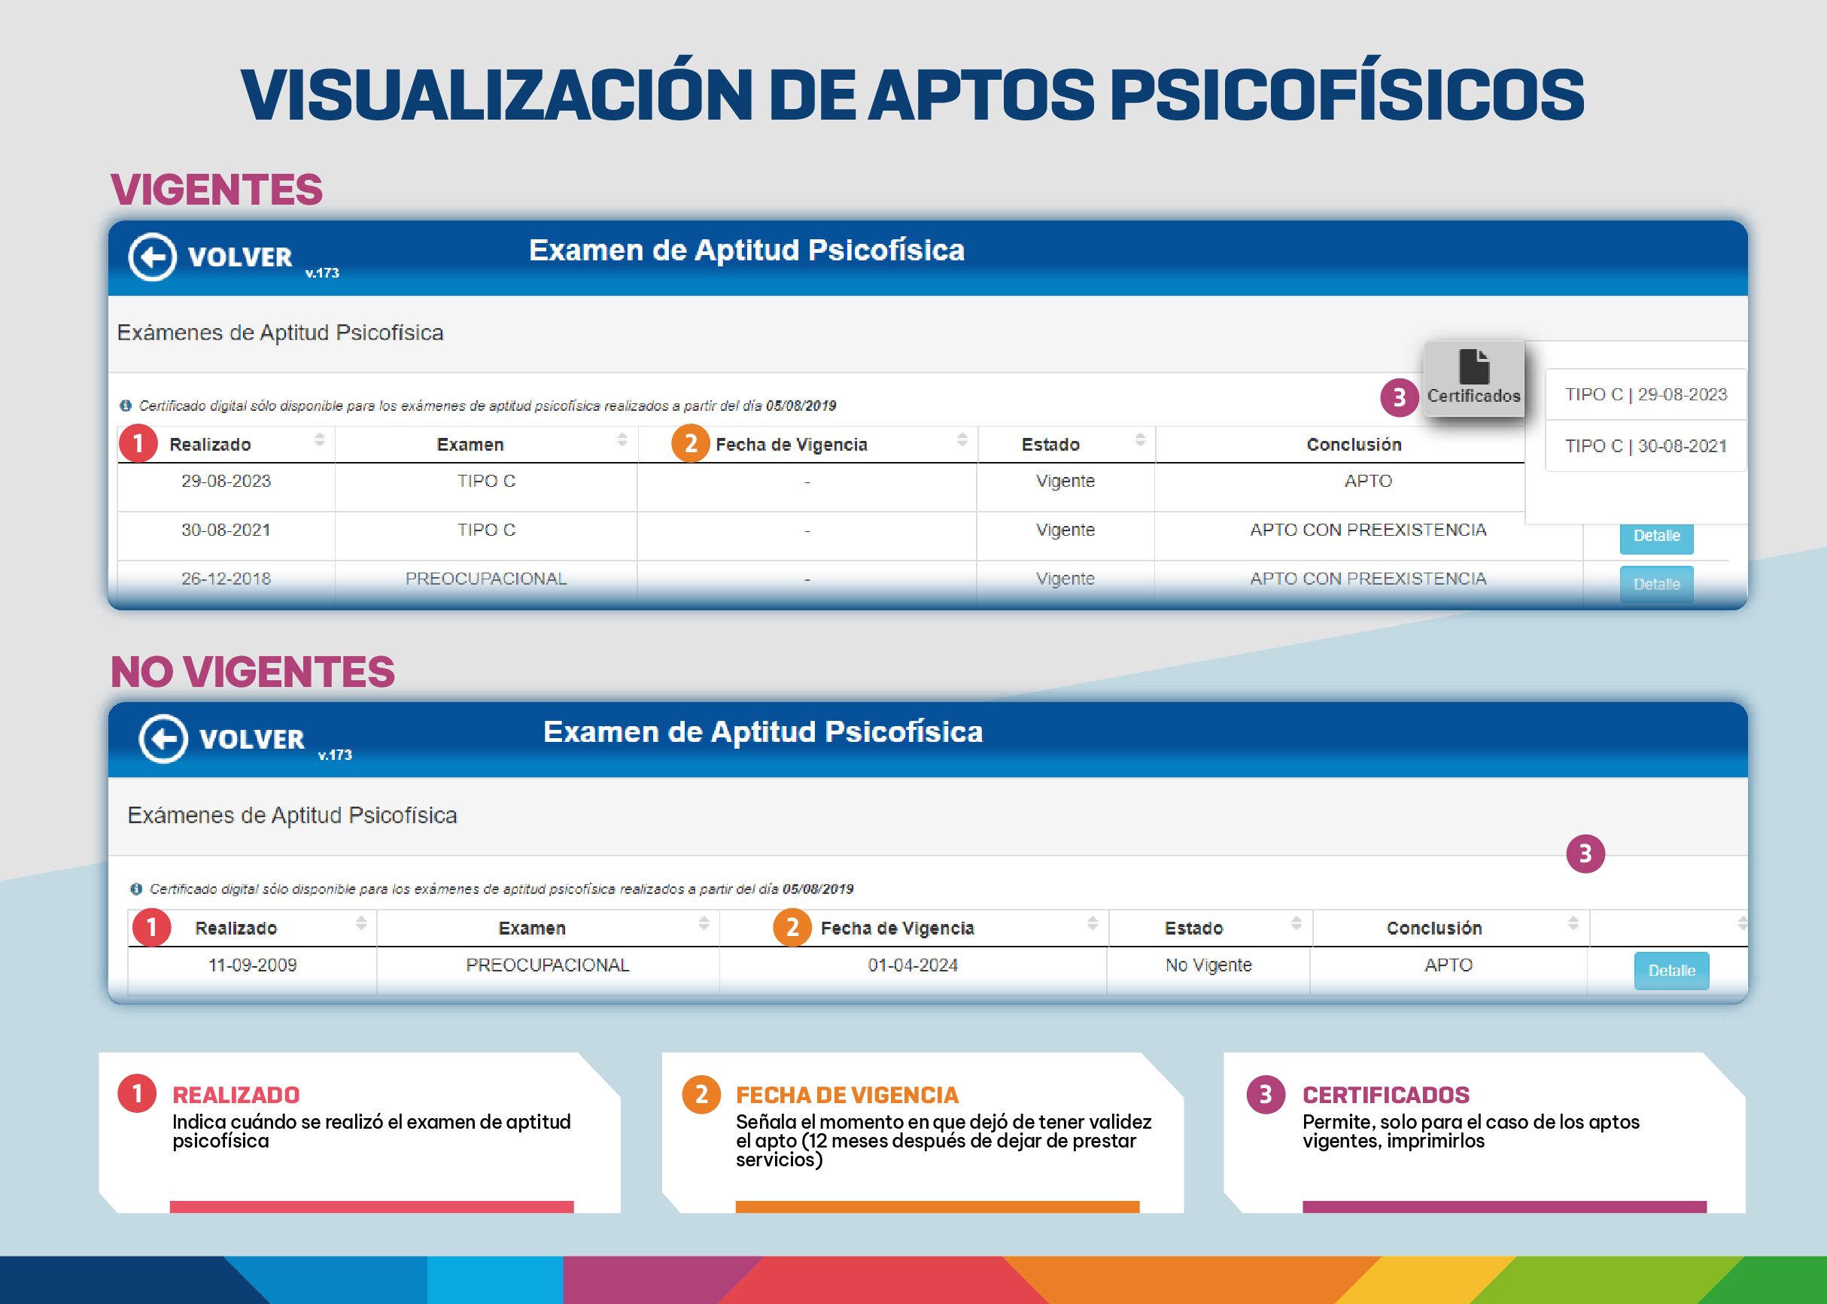Click the info icon beside the No Vigentes certificate note
Screen dimensions: 1827x1304
point(136,889)
